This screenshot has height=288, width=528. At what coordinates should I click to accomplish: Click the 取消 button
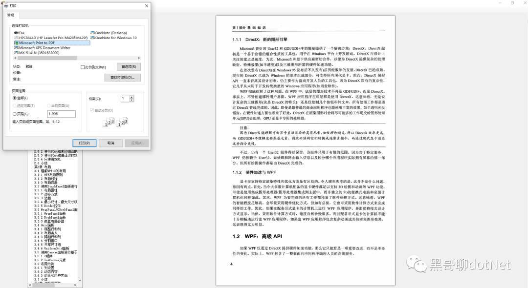pos(111,143)
